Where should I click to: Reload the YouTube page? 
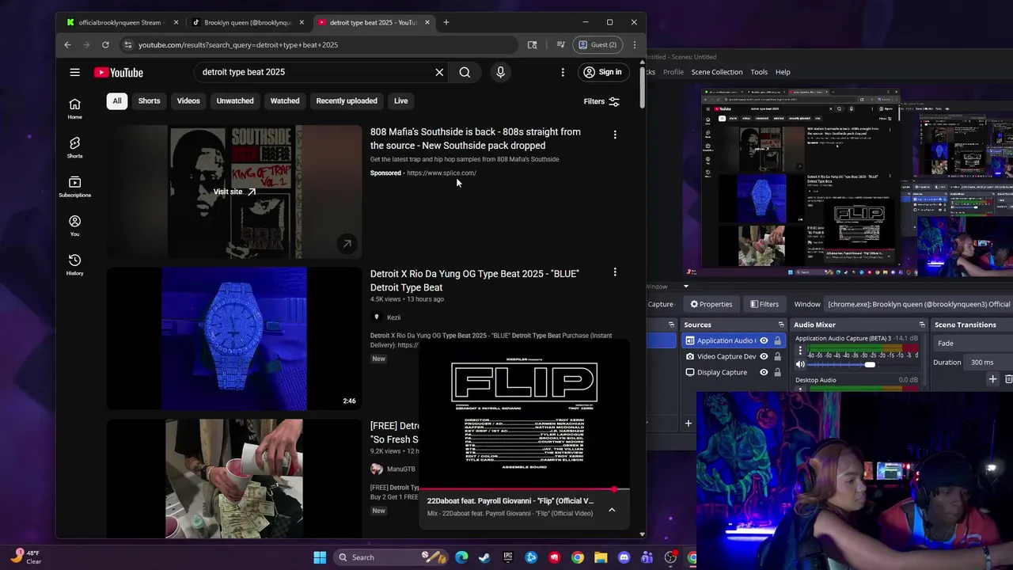[105, 44]
